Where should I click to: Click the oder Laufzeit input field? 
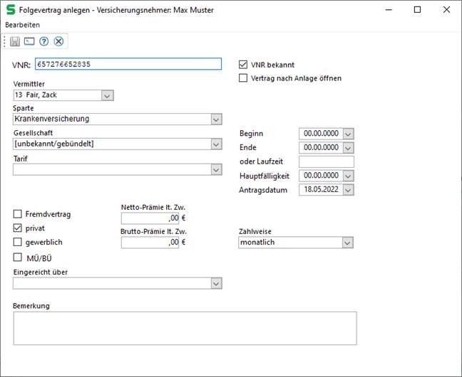pyautogui.click(x=327, y=161)
